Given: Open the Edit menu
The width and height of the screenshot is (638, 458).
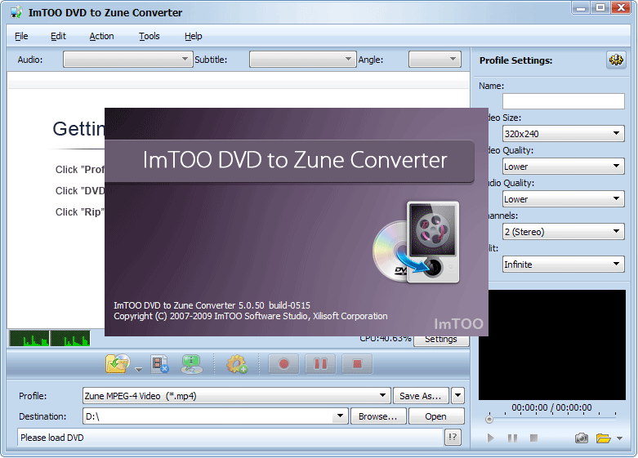Looking at the screenshot, I should (58, 36).
